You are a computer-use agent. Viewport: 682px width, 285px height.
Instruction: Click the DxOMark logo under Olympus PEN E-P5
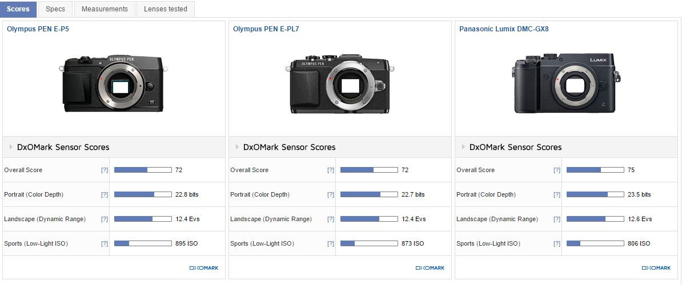click(x=203, y=268)
